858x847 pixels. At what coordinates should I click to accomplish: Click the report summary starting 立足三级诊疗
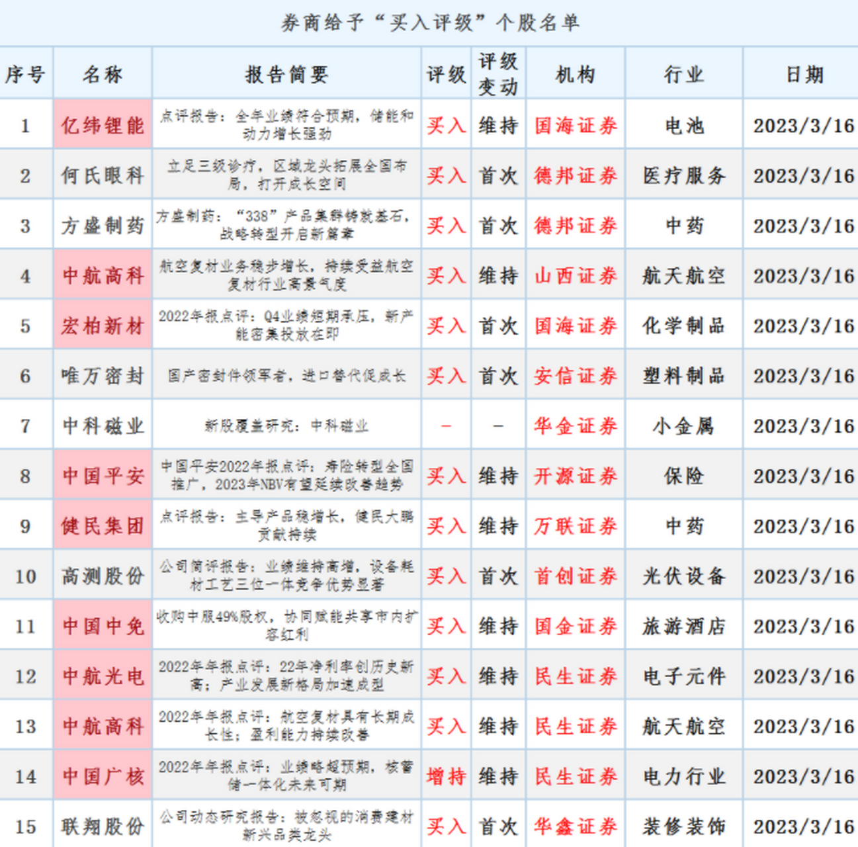pyautogui.click(x=286, y=175)
